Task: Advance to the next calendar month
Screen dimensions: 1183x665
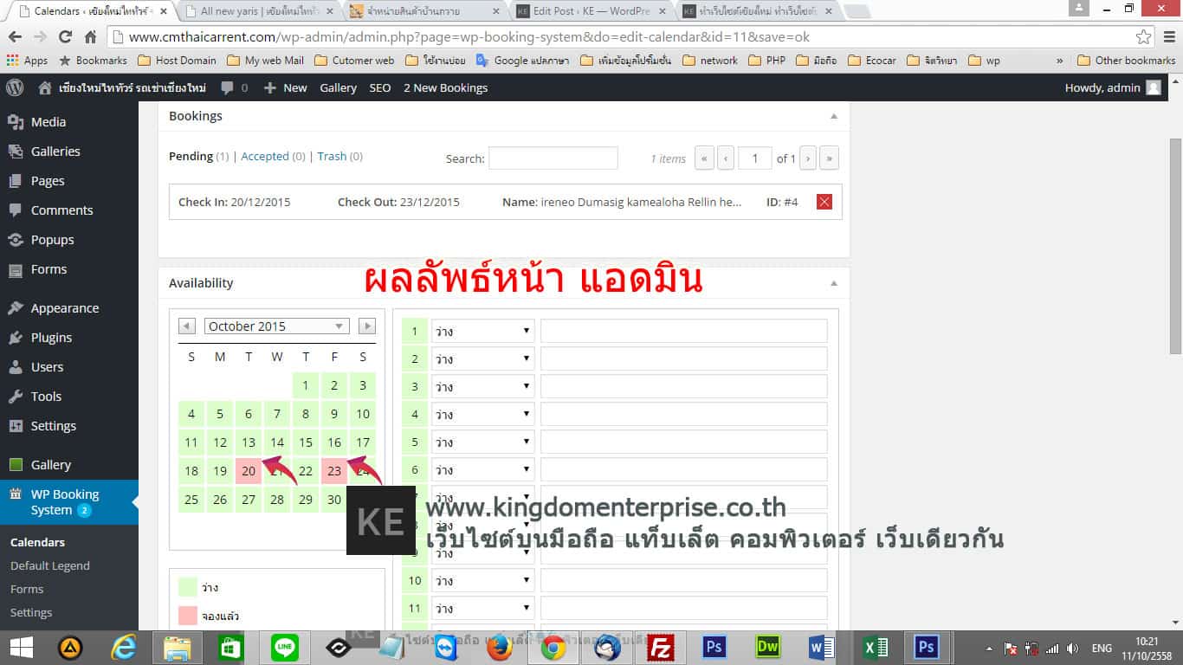Action: click(x=367, y=326)
